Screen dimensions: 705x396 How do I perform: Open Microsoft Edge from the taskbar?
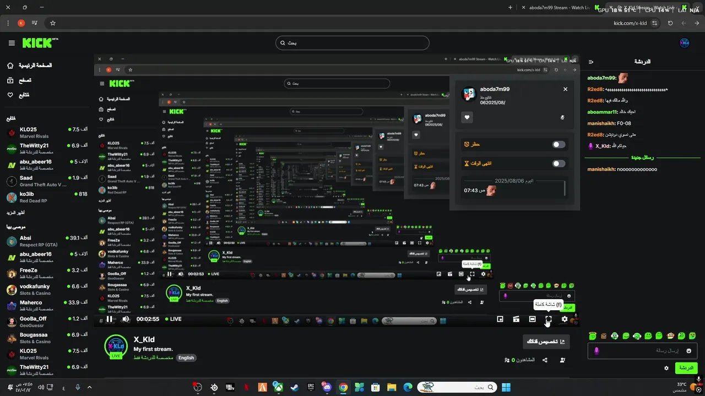(x=408, y=387)
